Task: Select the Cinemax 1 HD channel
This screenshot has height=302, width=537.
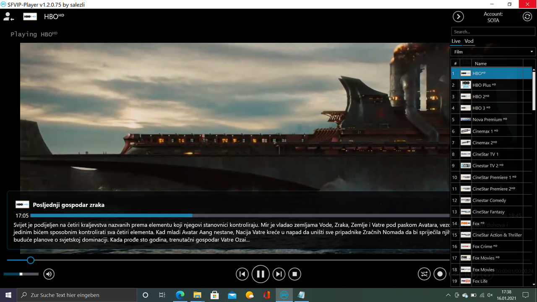Action: tap(491, 131)
